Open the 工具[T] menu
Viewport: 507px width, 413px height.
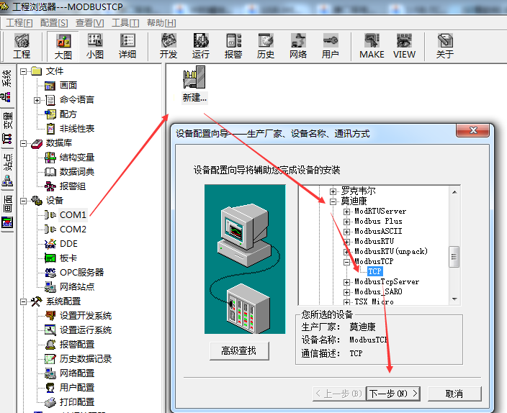(x=125, y=23)
